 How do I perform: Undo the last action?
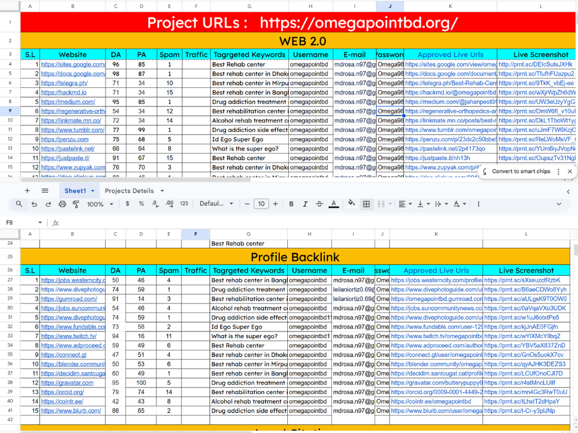[x=34, y=204]
